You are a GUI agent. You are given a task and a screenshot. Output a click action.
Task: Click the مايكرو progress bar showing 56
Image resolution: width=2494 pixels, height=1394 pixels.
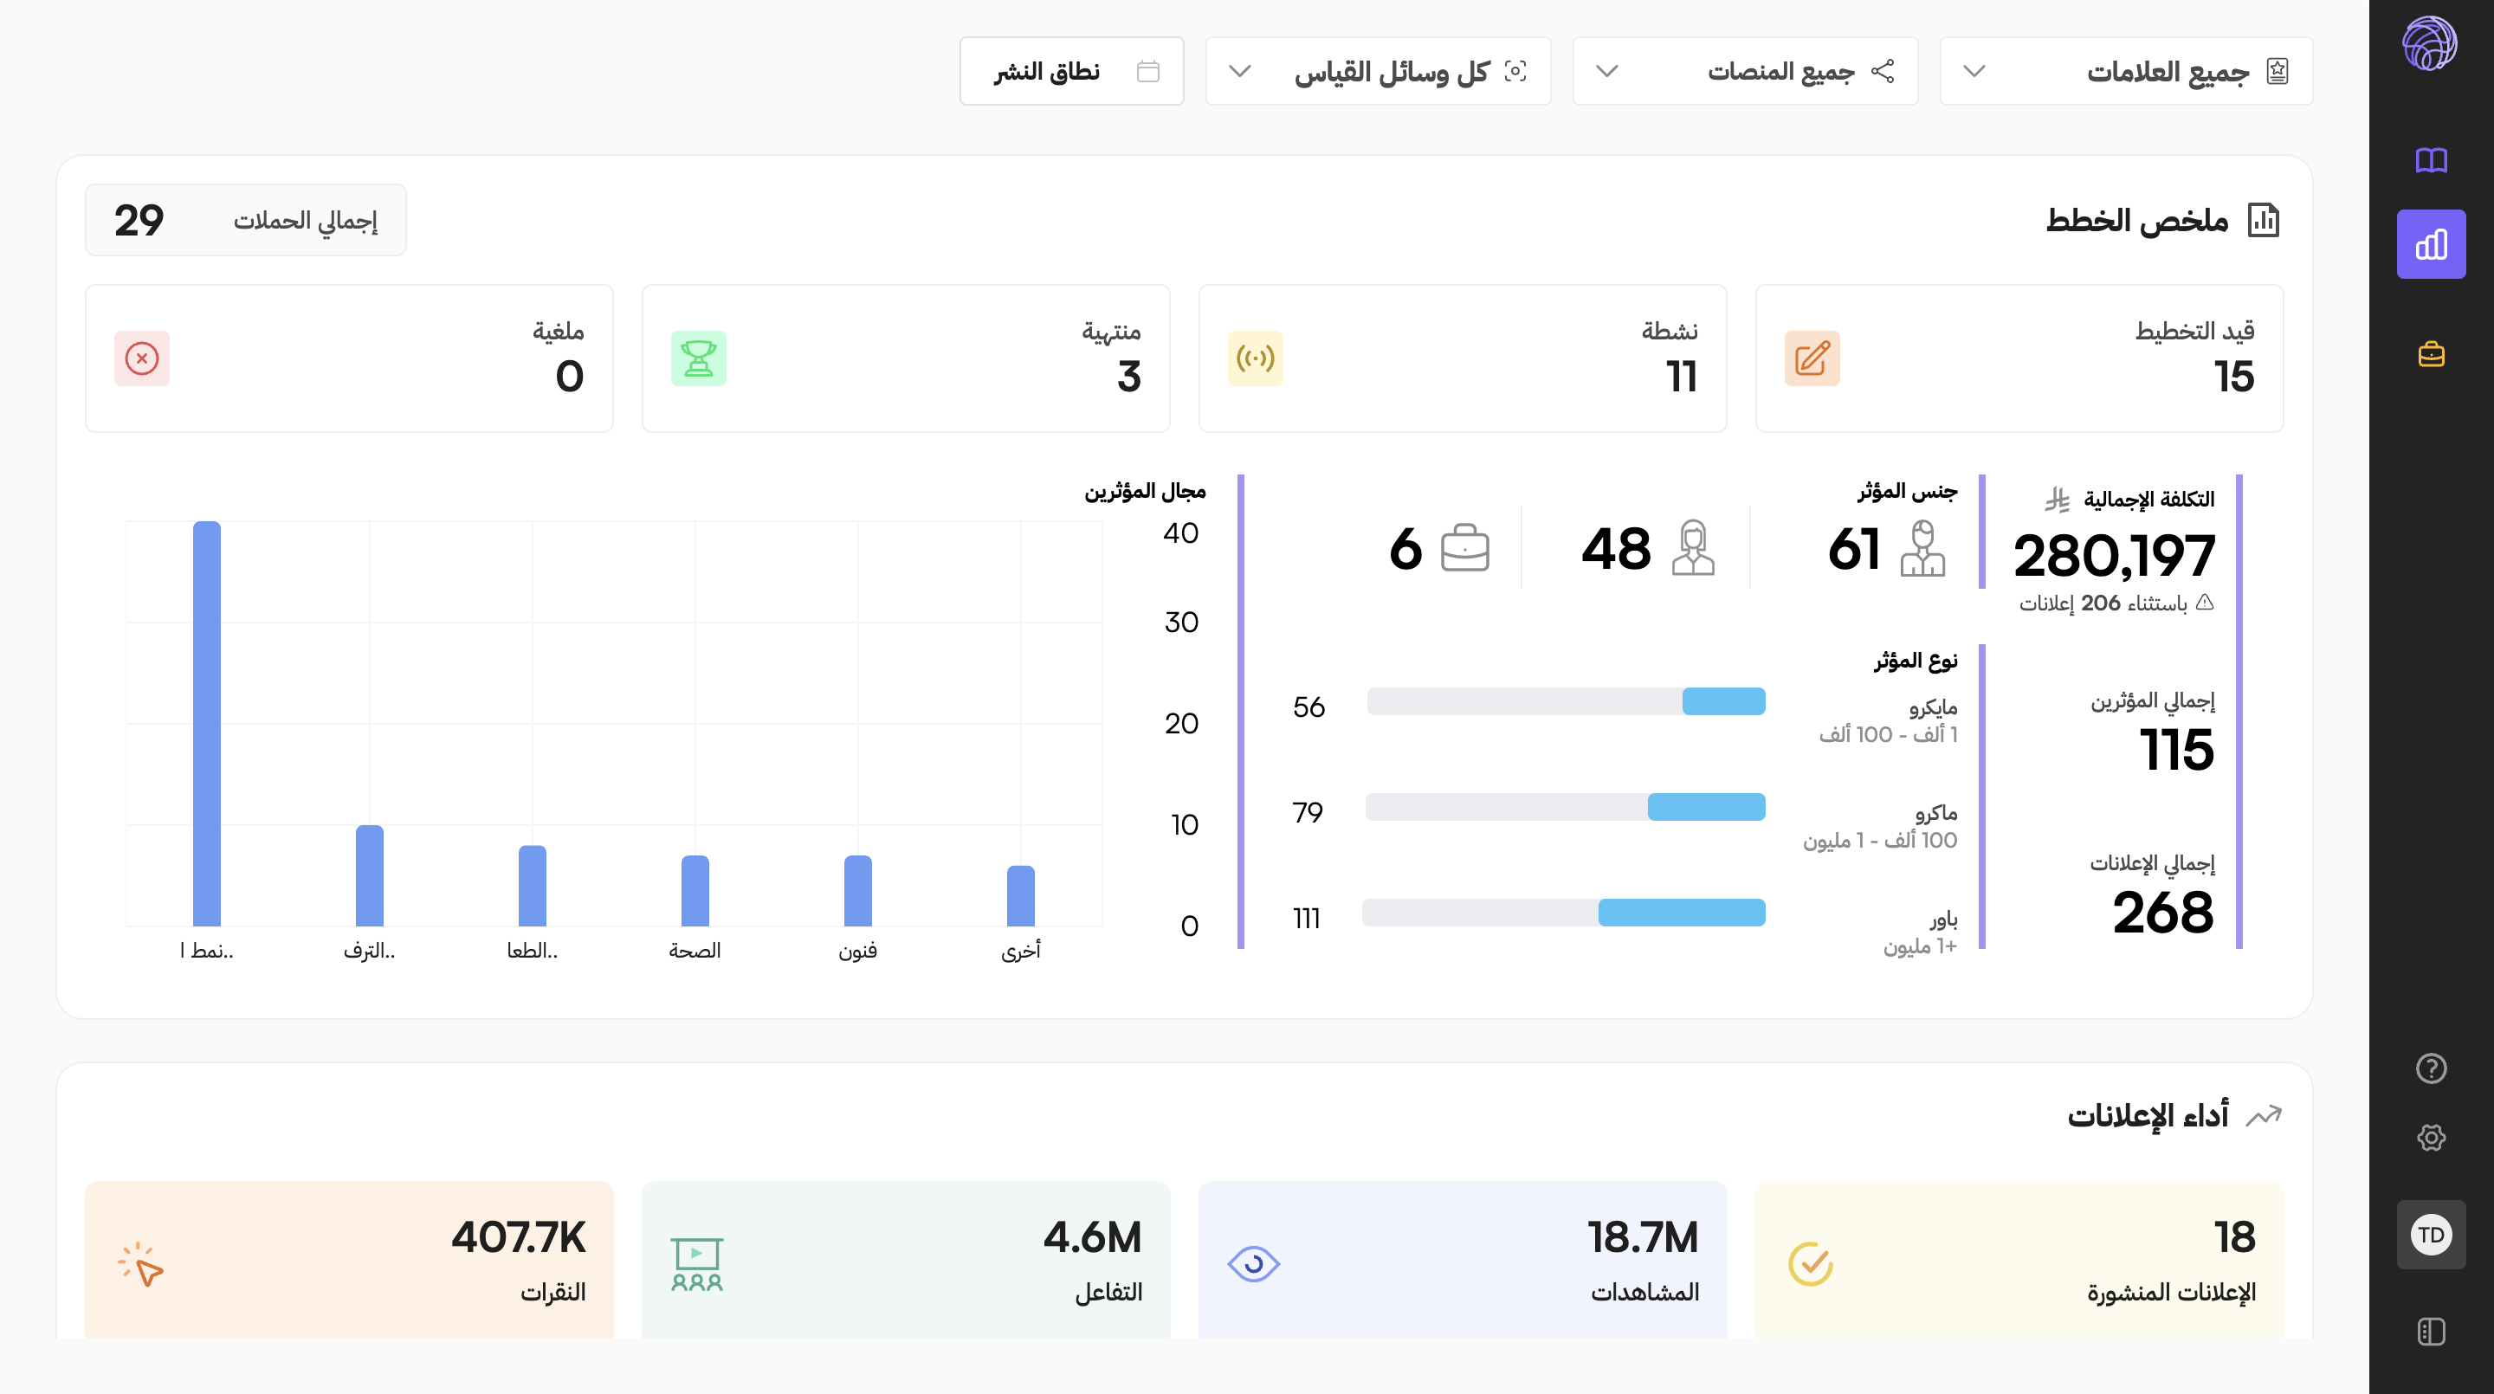coord(1566,700)
